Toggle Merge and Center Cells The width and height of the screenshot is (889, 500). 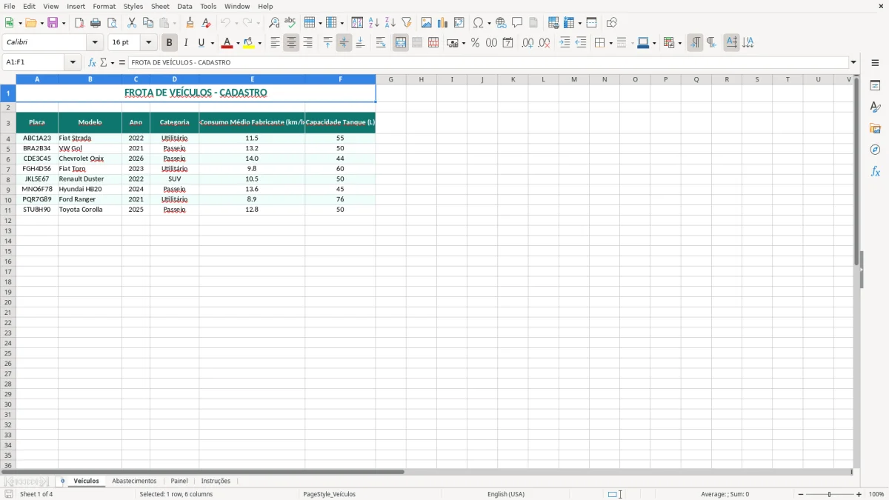point(401,43)
